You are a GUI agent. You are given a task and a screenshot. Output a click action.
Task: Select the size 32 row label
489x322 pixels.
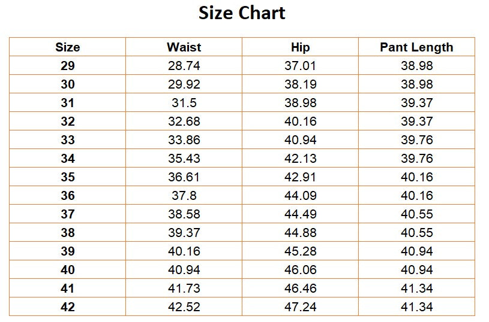[x=67, y=121]
